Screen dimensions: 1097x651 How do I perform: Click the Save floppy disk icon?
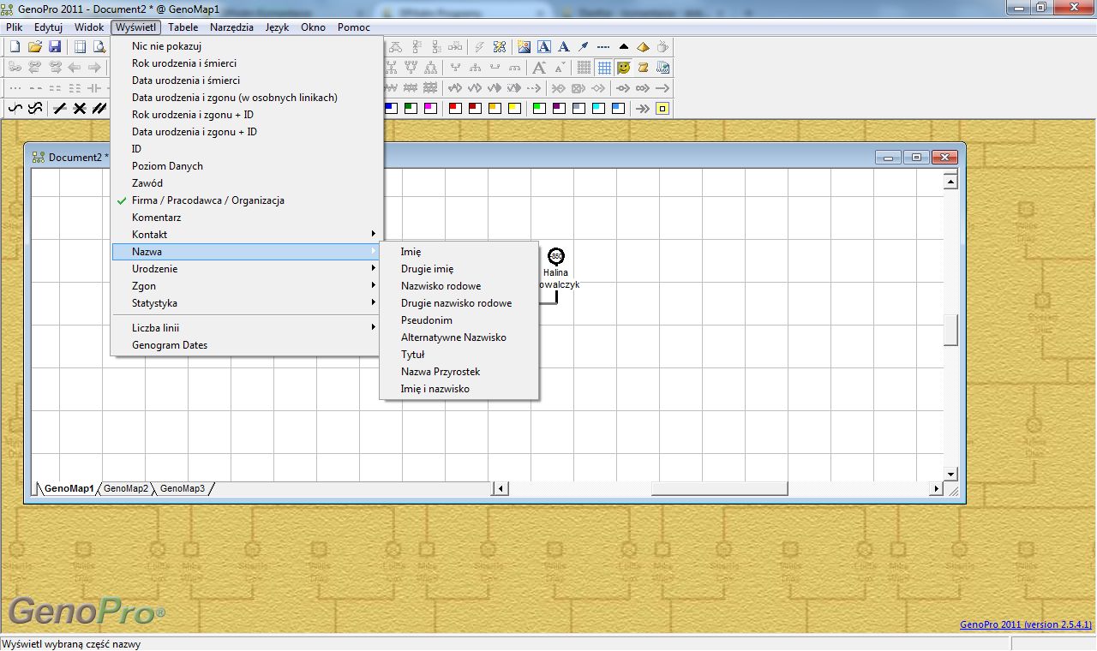click(x=55, y=46)
